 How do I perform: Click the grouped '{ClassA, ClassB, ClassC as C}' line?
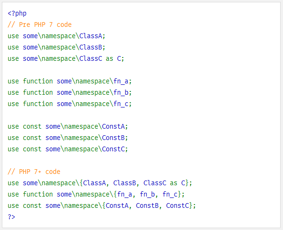click(100, 183)
